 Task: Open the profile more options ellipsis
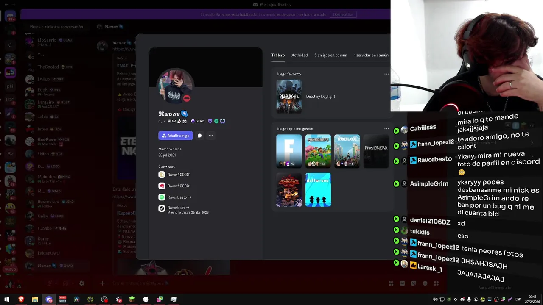coord(211,136)
